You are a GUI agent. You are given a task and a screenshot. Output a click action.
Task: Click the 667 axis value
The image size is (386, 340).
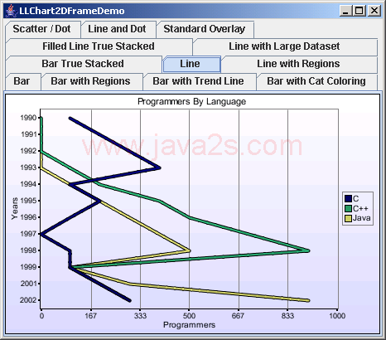point(239,316)
